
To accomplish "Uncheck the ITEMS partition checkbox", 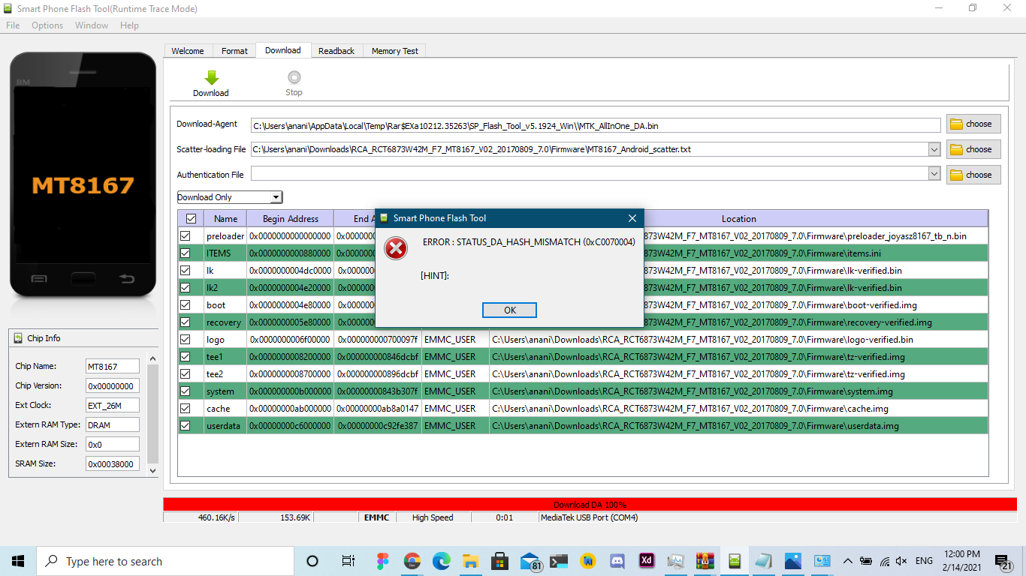I will [x=186, y=253].
